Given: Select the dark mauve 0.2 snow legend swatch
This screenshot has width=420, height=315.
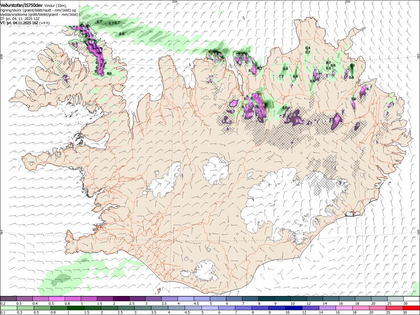Looking at the screenshot, I should tap(9, 299).
